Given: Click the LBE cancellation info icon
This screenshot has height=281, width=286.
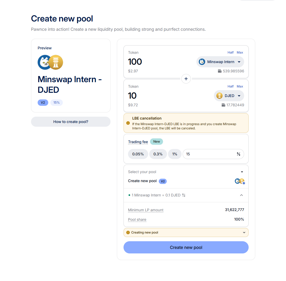Looking at the screenshot, I should pyautogui.click(x=128, y=123).
